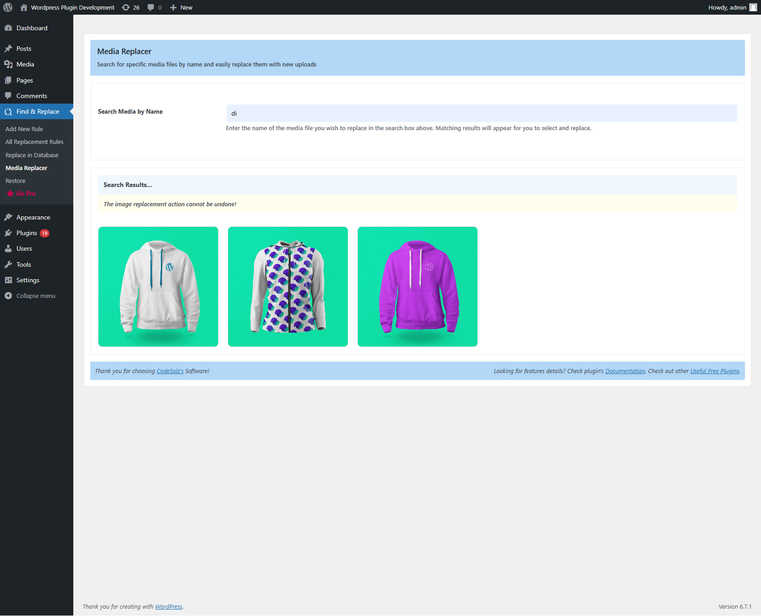Select the purple hoodie thumbnail
Image resolution: width=761 pixels, height=616 pixels.
417,286
